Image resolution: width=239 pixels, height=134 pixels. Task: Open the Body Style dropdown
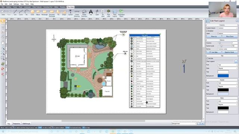[x=227, y=105]
